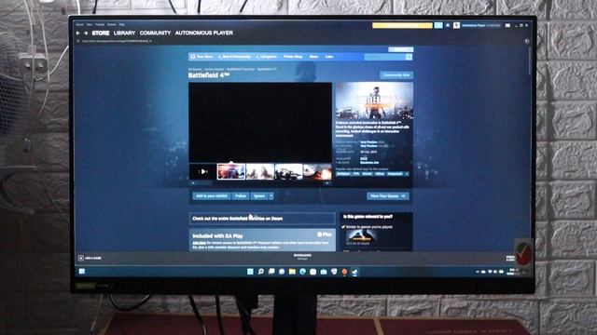Open the Labs tab in store nav
This screenshot has width=597, height=335.
click(x=329, y=57)
